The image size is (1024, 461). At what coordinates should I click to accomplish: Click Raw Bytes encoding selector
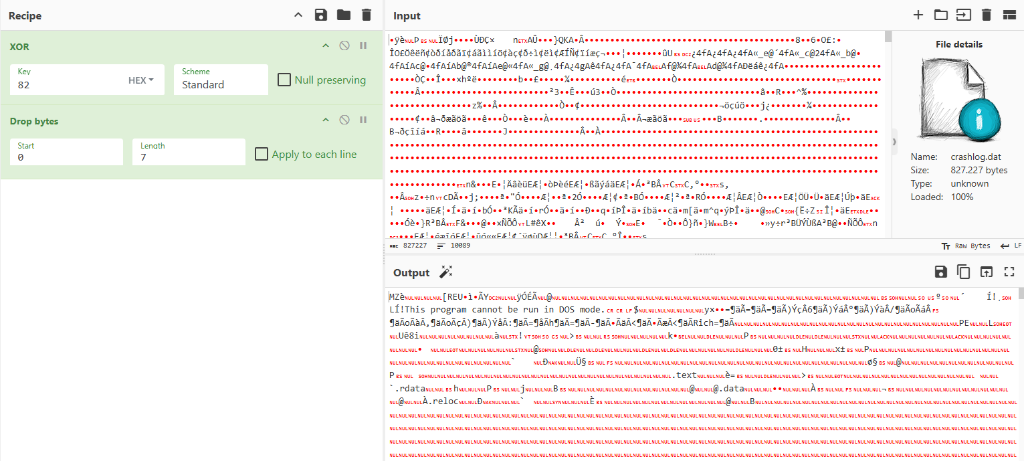(x=965, y=246)
